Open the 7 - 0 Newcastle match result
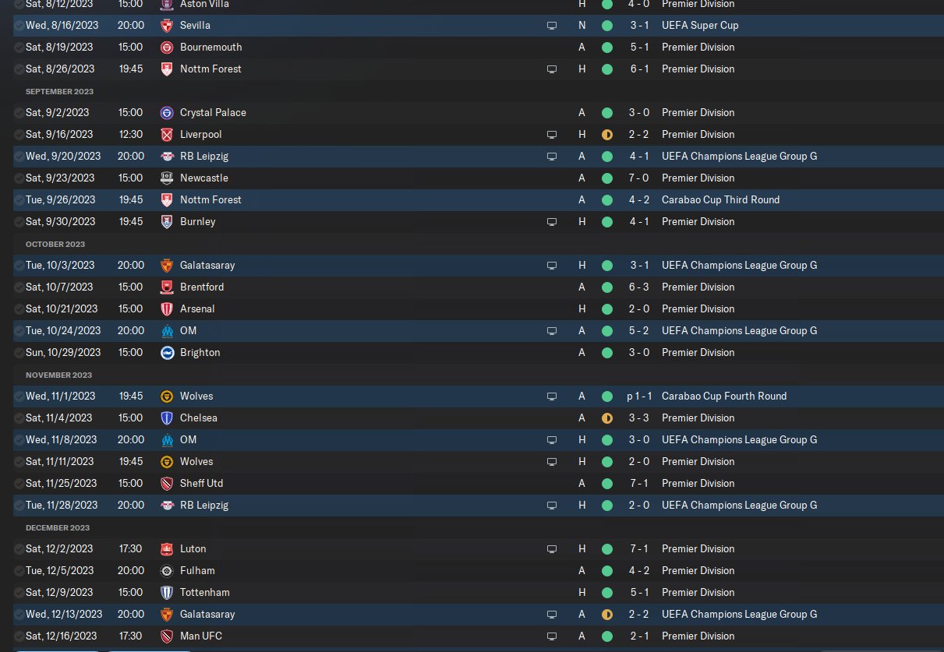 (x=641, y=178)
